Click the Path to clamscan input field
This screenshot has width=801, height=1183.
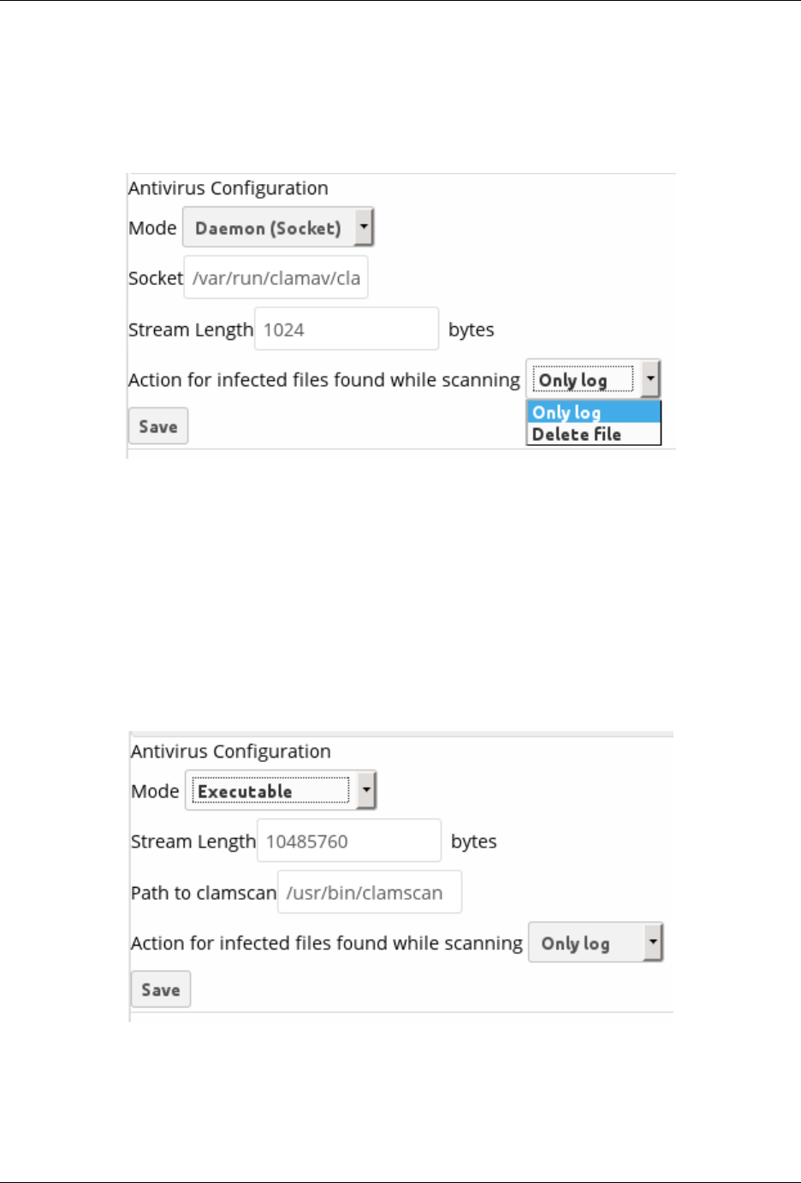[x=369, y=893]
